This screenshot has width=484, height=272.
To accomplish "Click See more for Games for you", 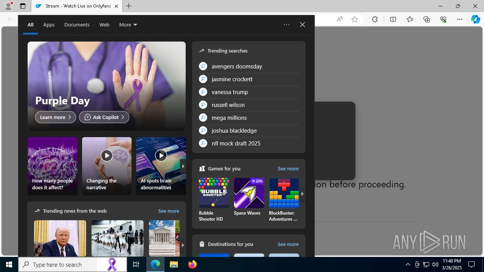I will (288, 168).
